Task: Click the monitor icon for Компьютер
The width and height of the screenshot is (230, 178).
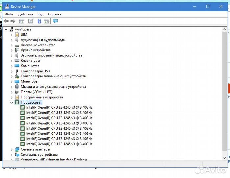Action: tap(17, 66)
